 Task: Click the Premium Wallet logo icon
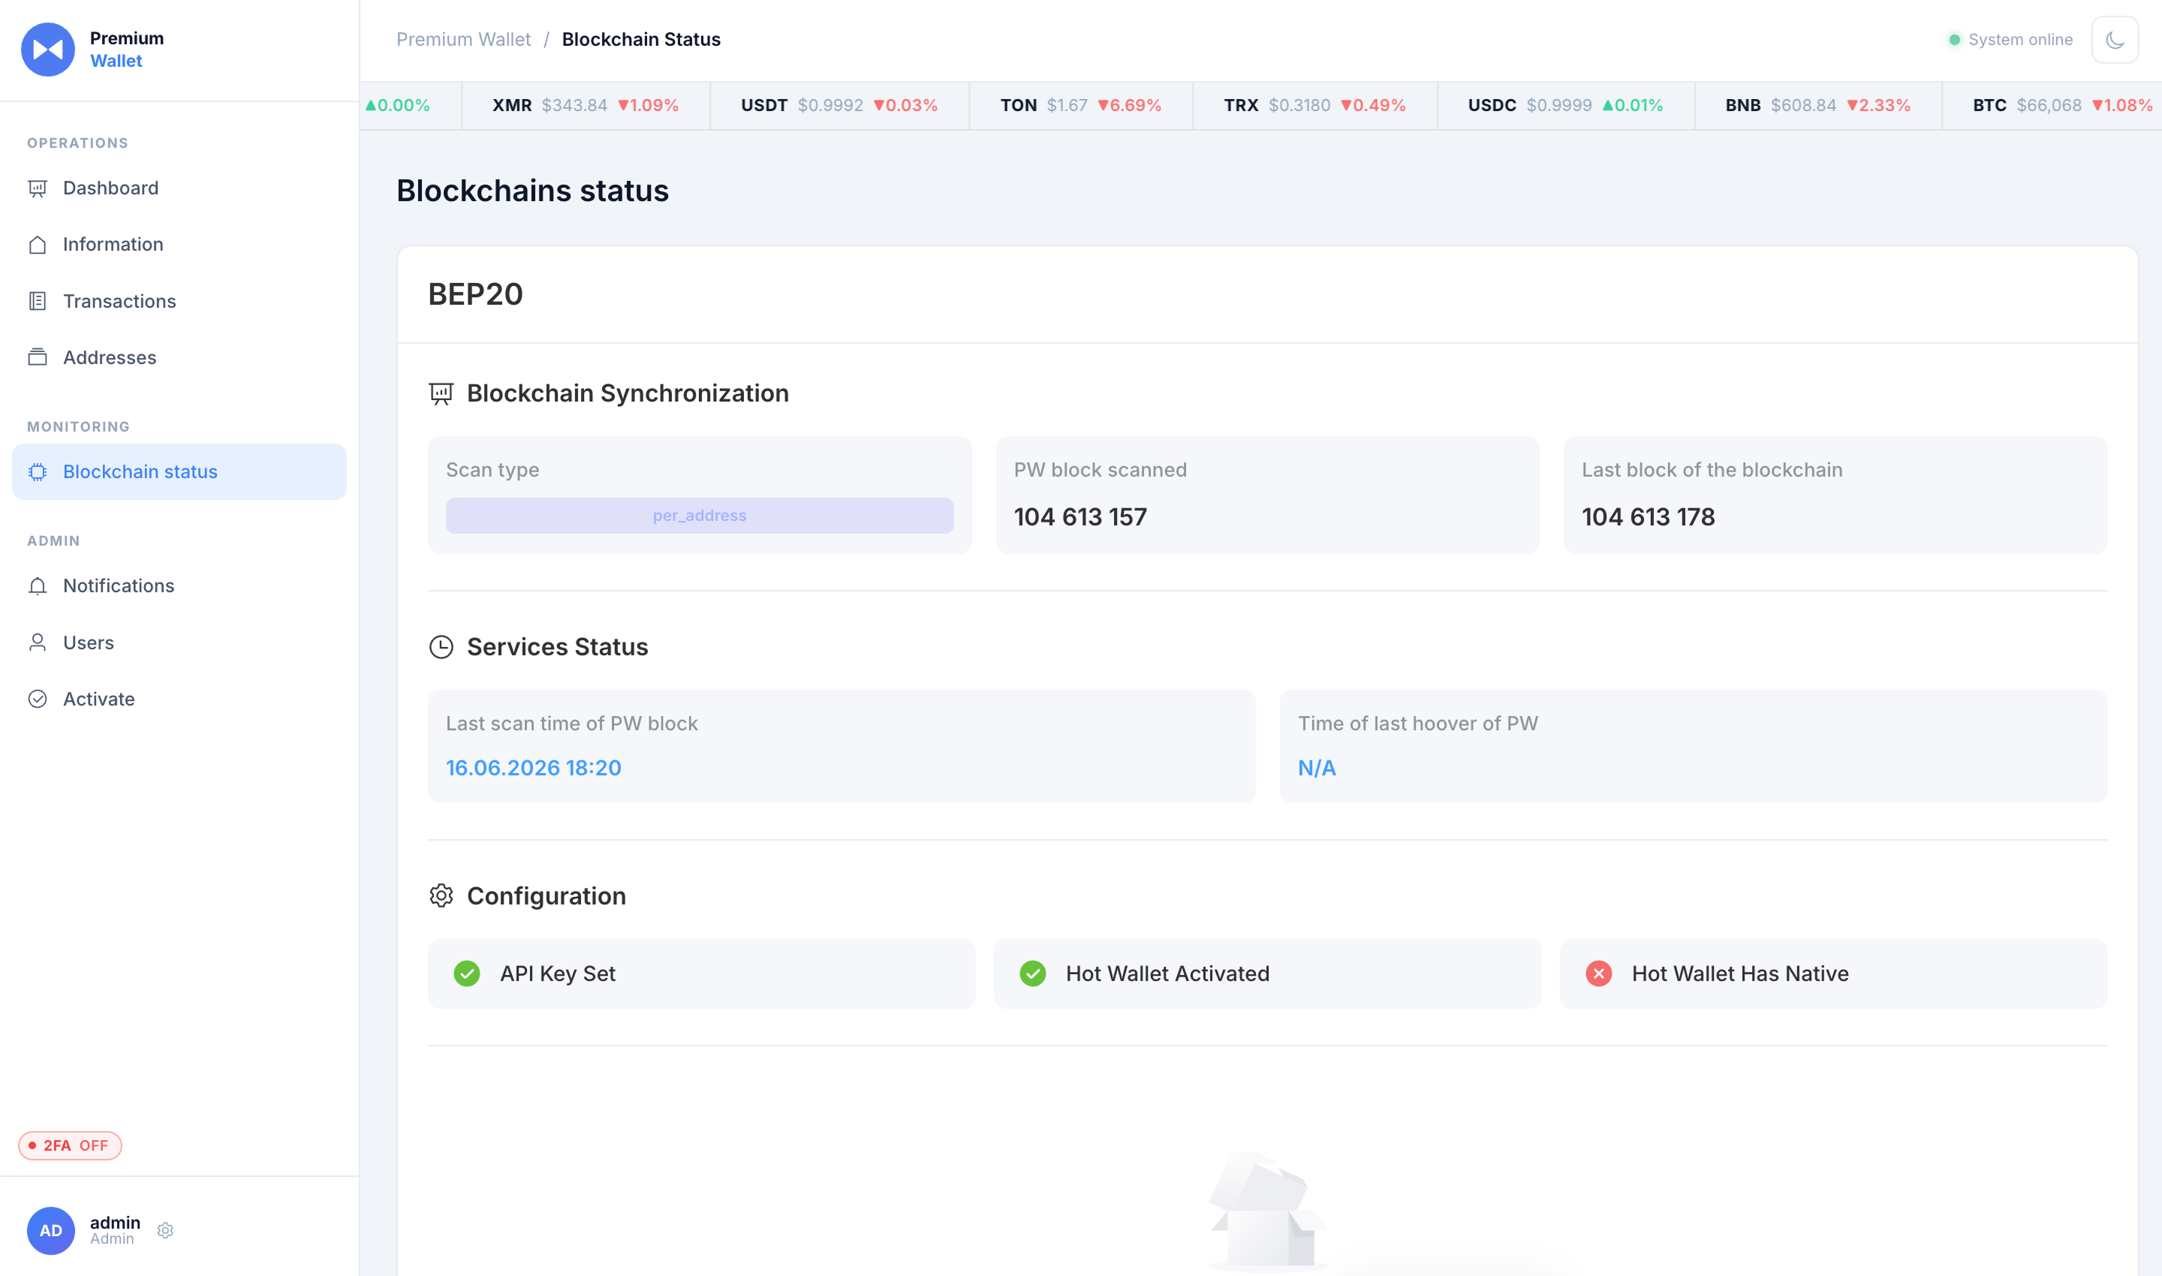[x=47, y=49]
